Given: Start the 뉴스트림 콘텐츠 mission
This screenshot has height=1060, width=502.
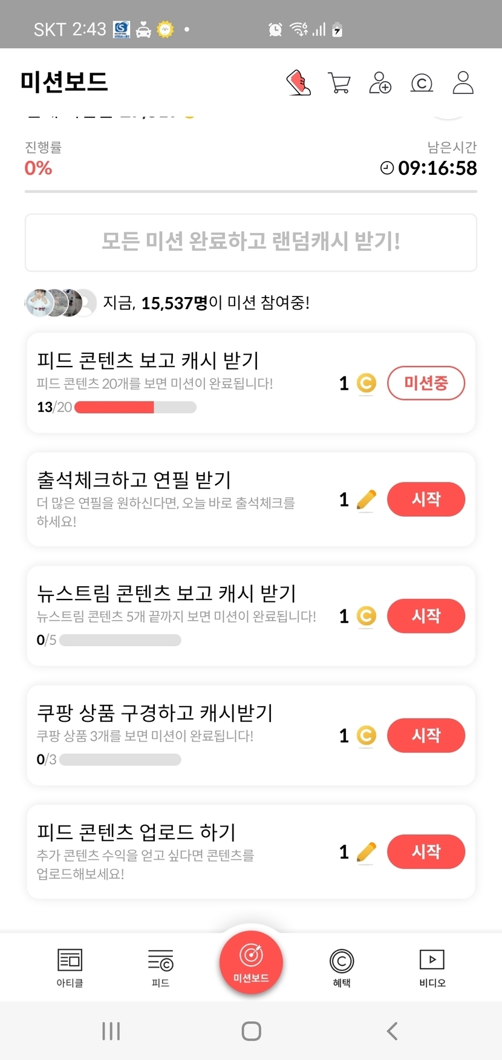Looking at the screenshot, I should click(x=426, y=616).
